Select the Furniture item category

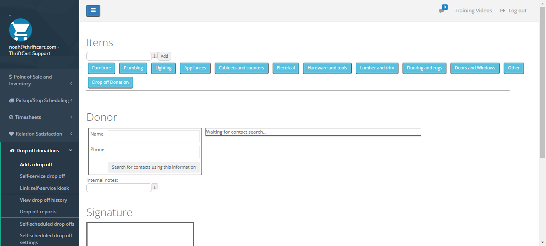click(x=101, y=68)
